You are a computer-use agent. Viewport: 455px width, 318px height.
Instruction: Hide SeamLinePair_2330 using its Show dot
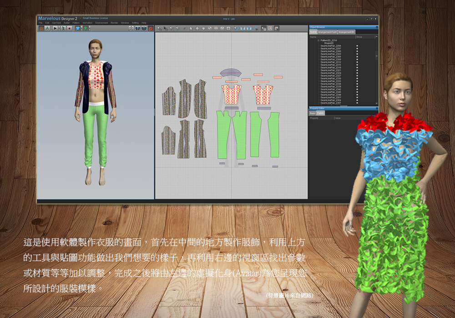(357, 79)
